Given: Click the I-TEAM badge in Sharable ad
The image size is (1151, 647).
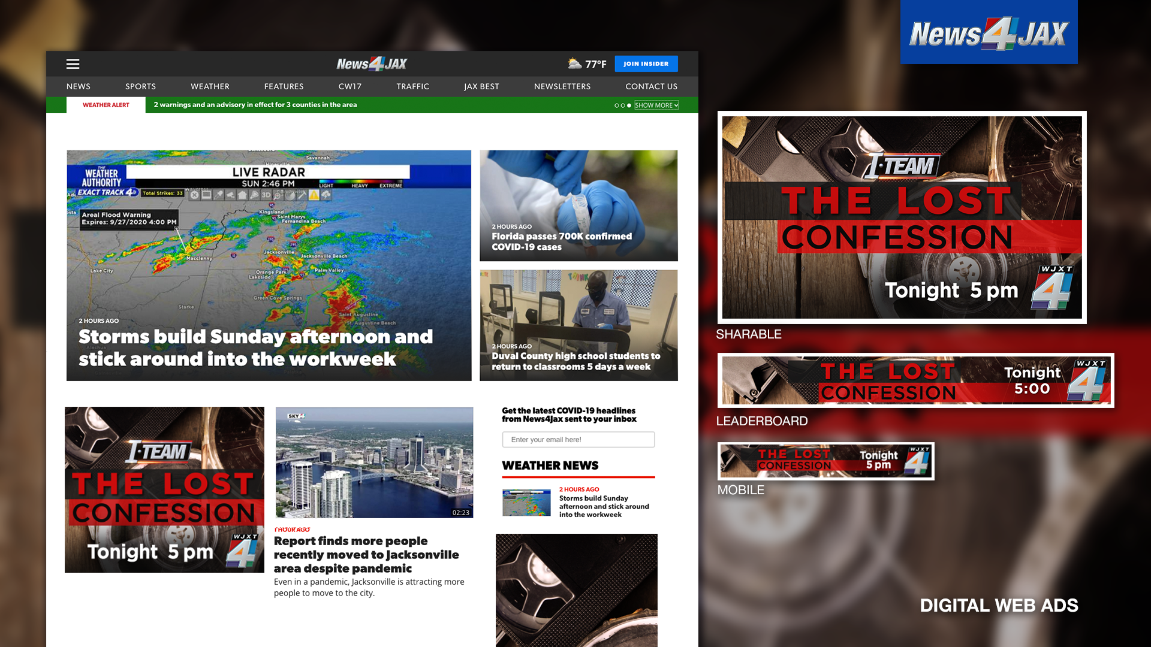Looking at the screenshot, I should point(901,167).
